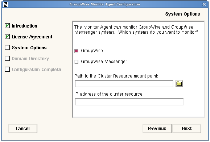The height and width of the screenshot is (142, 210).
Task: Enable the GroupWise Messenger checkbox
Action: [76, 62]
